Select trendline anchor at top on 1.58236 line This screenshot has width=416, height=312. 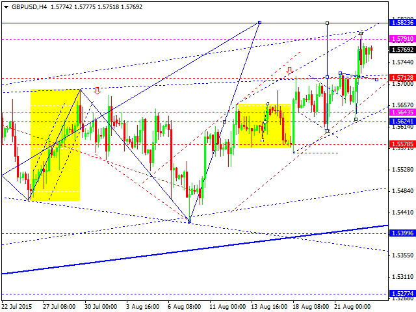click(x=260, y=23)
